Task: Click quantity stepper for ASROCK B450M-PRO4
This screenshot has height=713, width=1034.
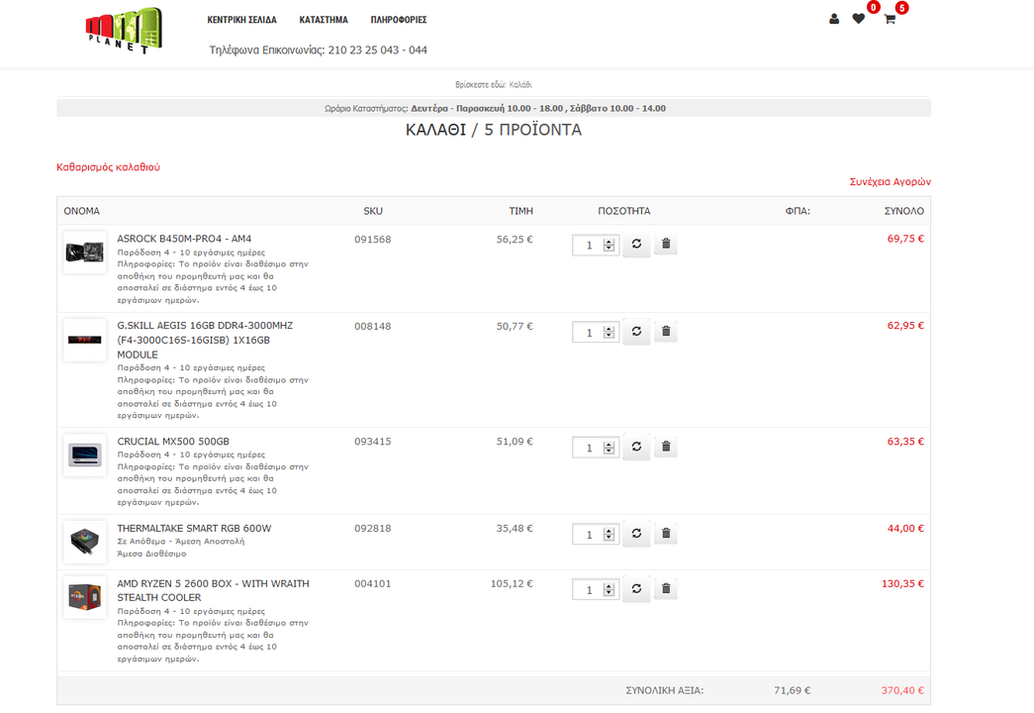Action: coord(609,245)
